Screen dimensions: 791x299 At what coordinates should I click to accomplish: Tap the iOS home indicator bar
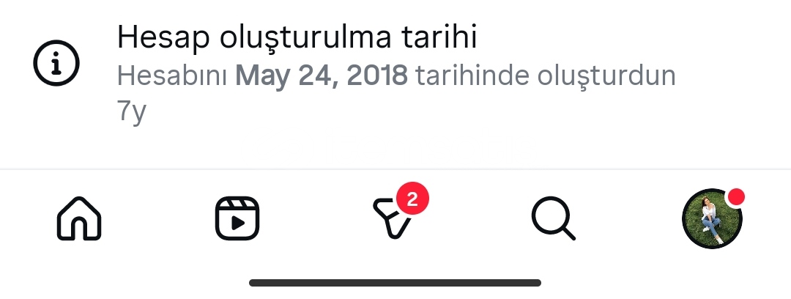point(395,283)
